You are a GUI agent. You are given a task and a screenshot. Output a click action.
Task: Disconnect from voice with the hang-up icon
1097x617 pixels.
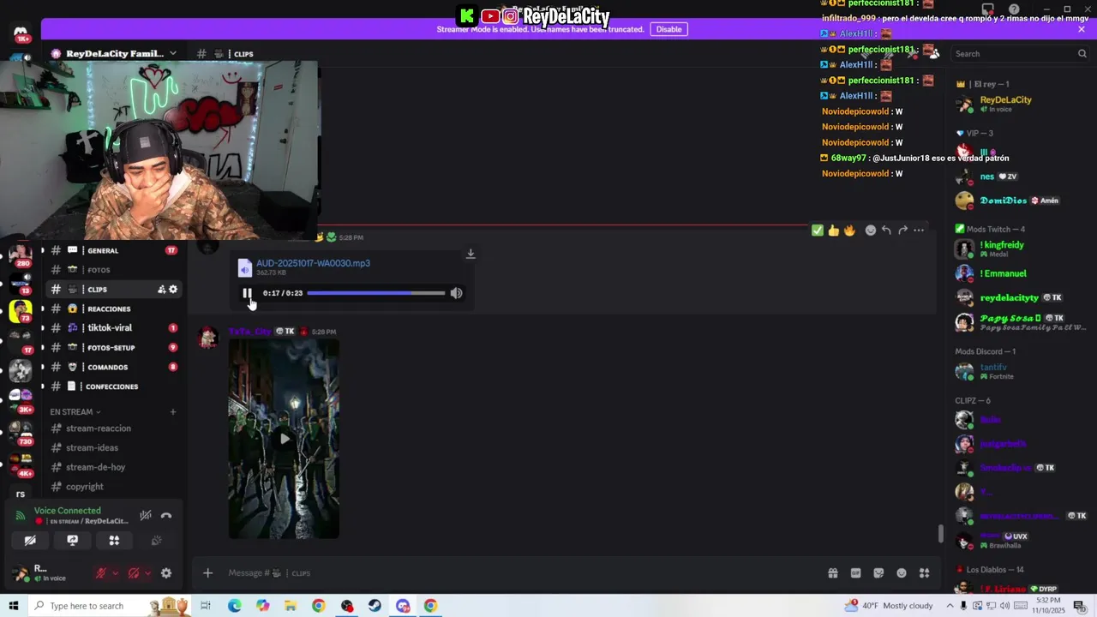pos(166,515)
